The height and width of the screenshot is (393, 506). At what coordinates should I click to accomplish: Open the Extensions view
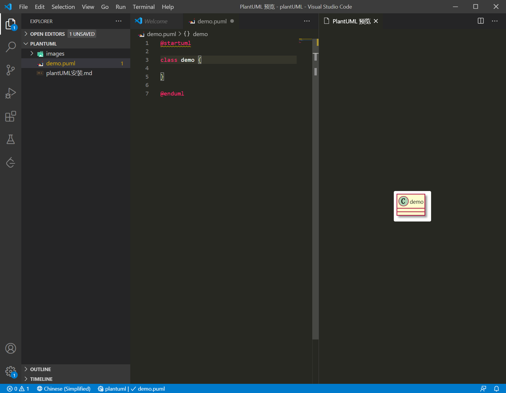pyautogui.click(x=11, y=116)
